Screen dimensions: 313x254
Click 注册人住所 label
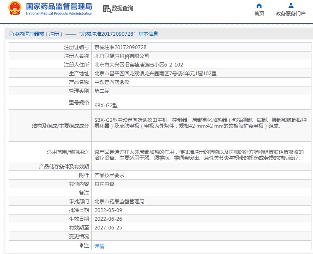click(76, 65)
